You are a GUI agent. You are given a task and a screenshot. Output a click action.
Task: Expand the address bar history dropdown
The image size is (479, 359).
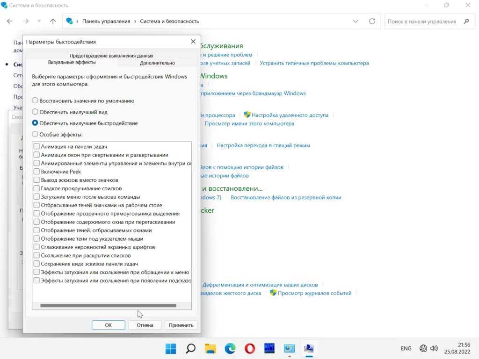coord(356,21)
